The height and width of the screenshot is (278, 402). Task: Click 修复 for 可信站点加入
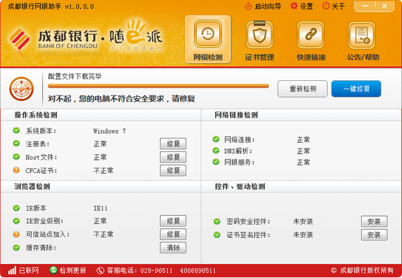[x=173, y=234]
